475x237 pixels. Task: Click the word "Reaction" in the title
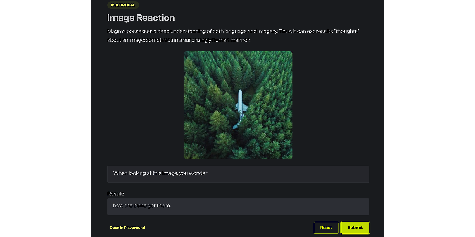156,18
